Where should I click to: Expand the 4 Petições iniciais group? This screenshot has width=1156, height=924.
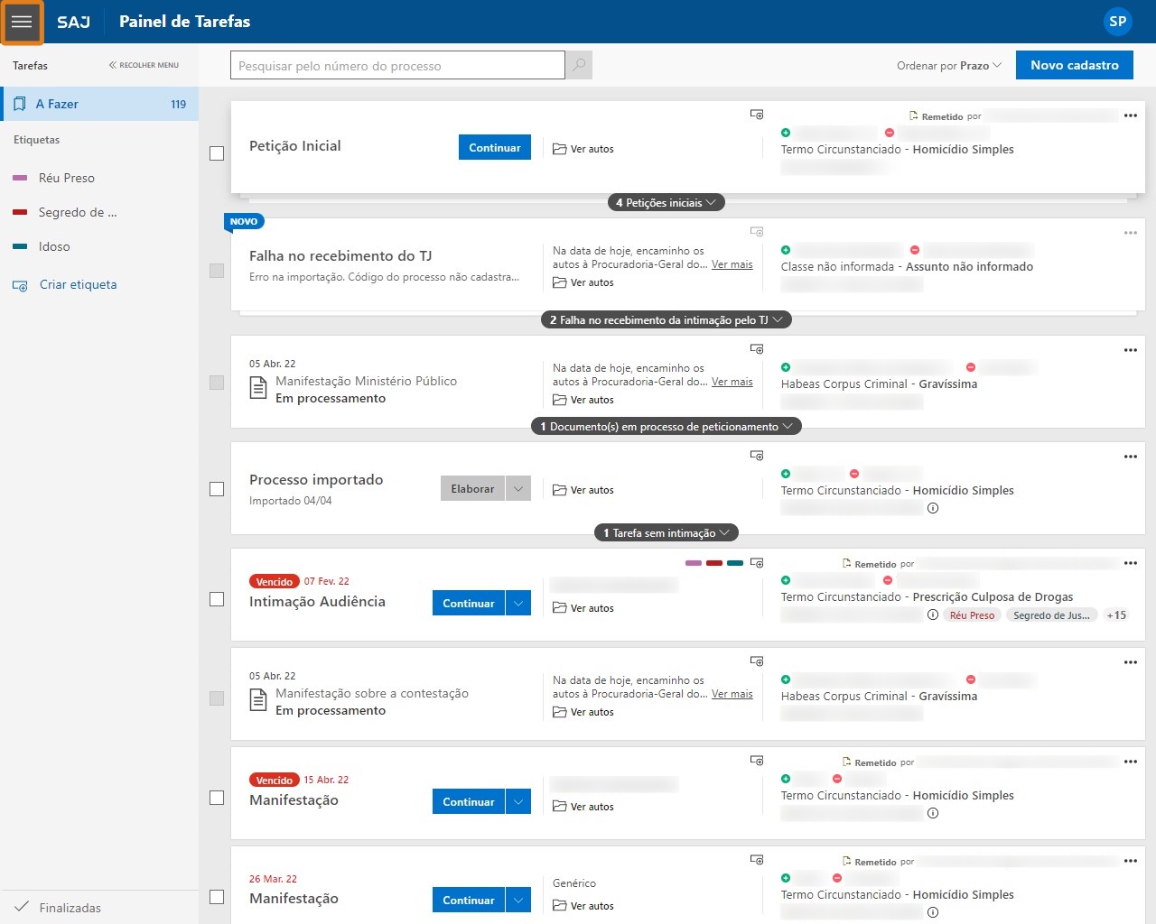666,203
